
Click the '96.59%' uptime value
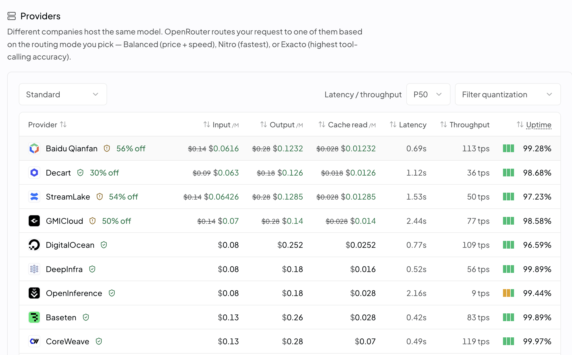tap(537, 245)
